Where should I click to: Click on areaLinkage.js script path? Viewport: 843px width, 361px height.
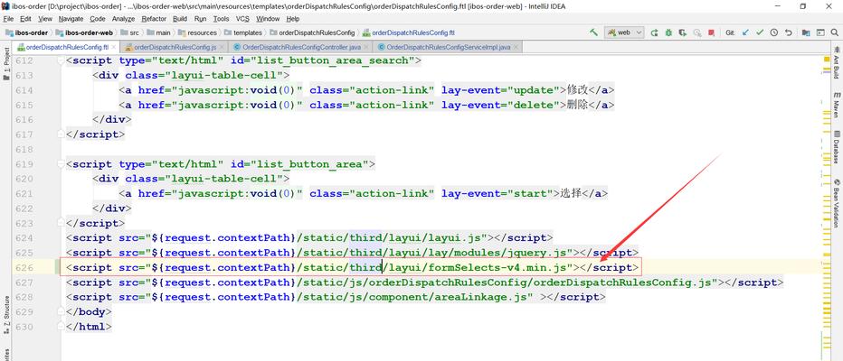[x=415, y=297]
